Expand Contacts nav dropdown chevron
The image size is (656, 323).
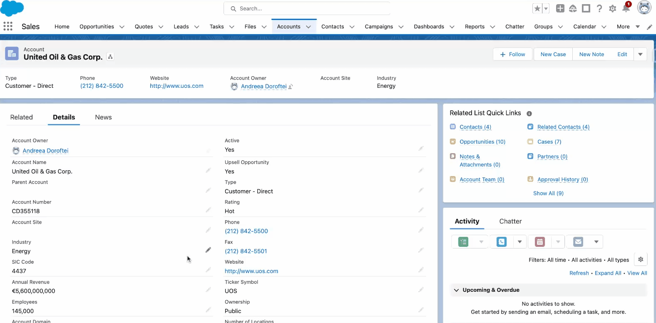tap(352, 27)
